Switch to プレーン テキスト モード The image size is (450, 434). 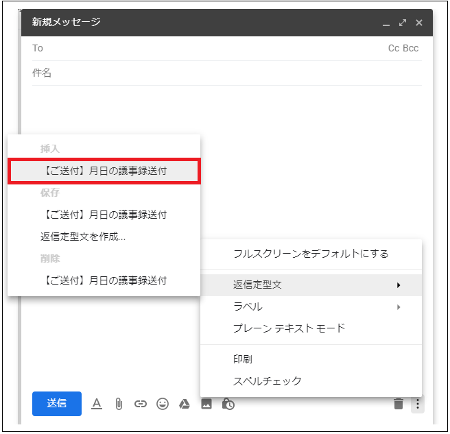(311, 328)
